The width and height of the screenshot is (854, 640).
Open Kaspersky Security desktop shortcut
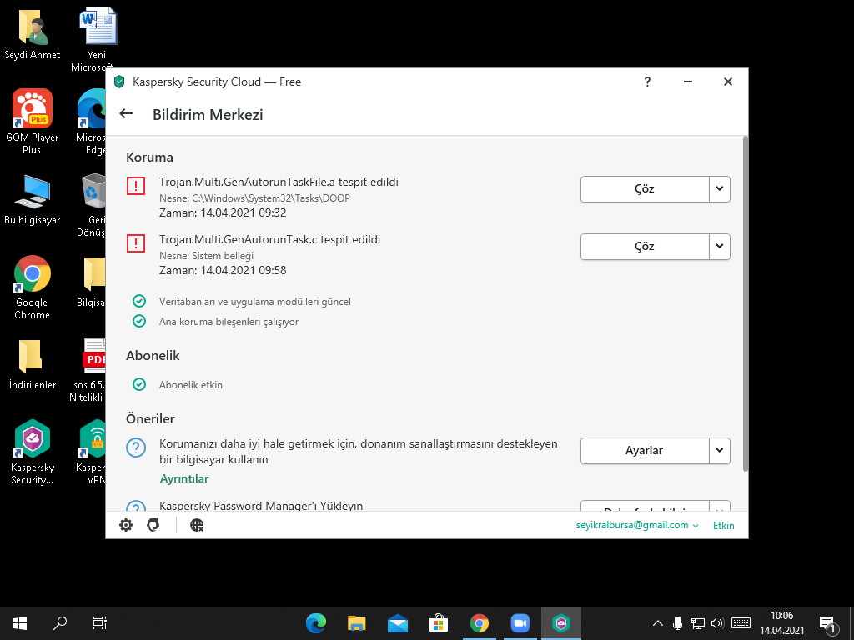click(33, 452)
